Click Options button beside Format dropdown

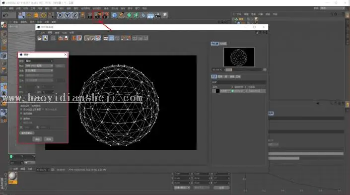pos(60,66)
